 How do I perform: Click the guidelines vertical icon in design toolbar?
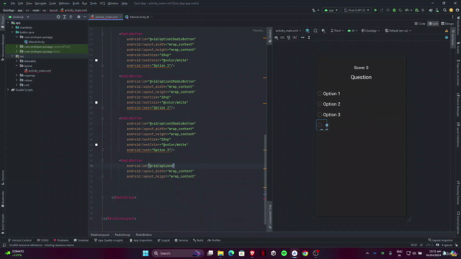[309, 37]
